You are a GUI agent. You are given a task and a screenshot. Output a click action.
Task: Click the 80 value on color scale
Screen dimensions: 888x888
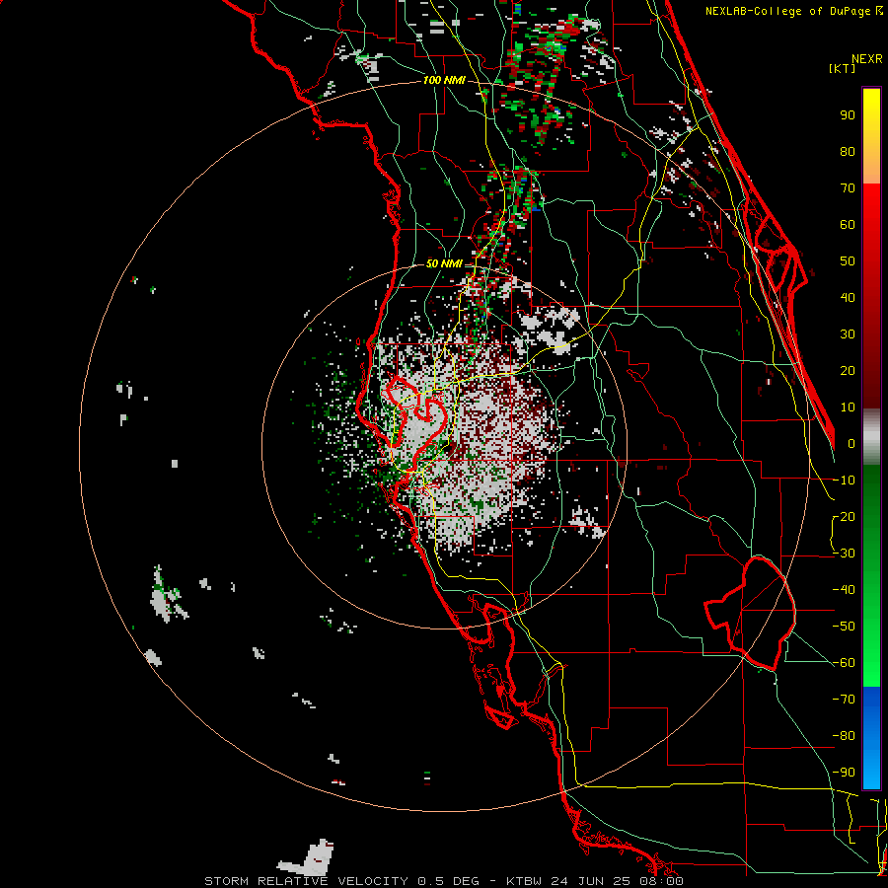(848, 152)
